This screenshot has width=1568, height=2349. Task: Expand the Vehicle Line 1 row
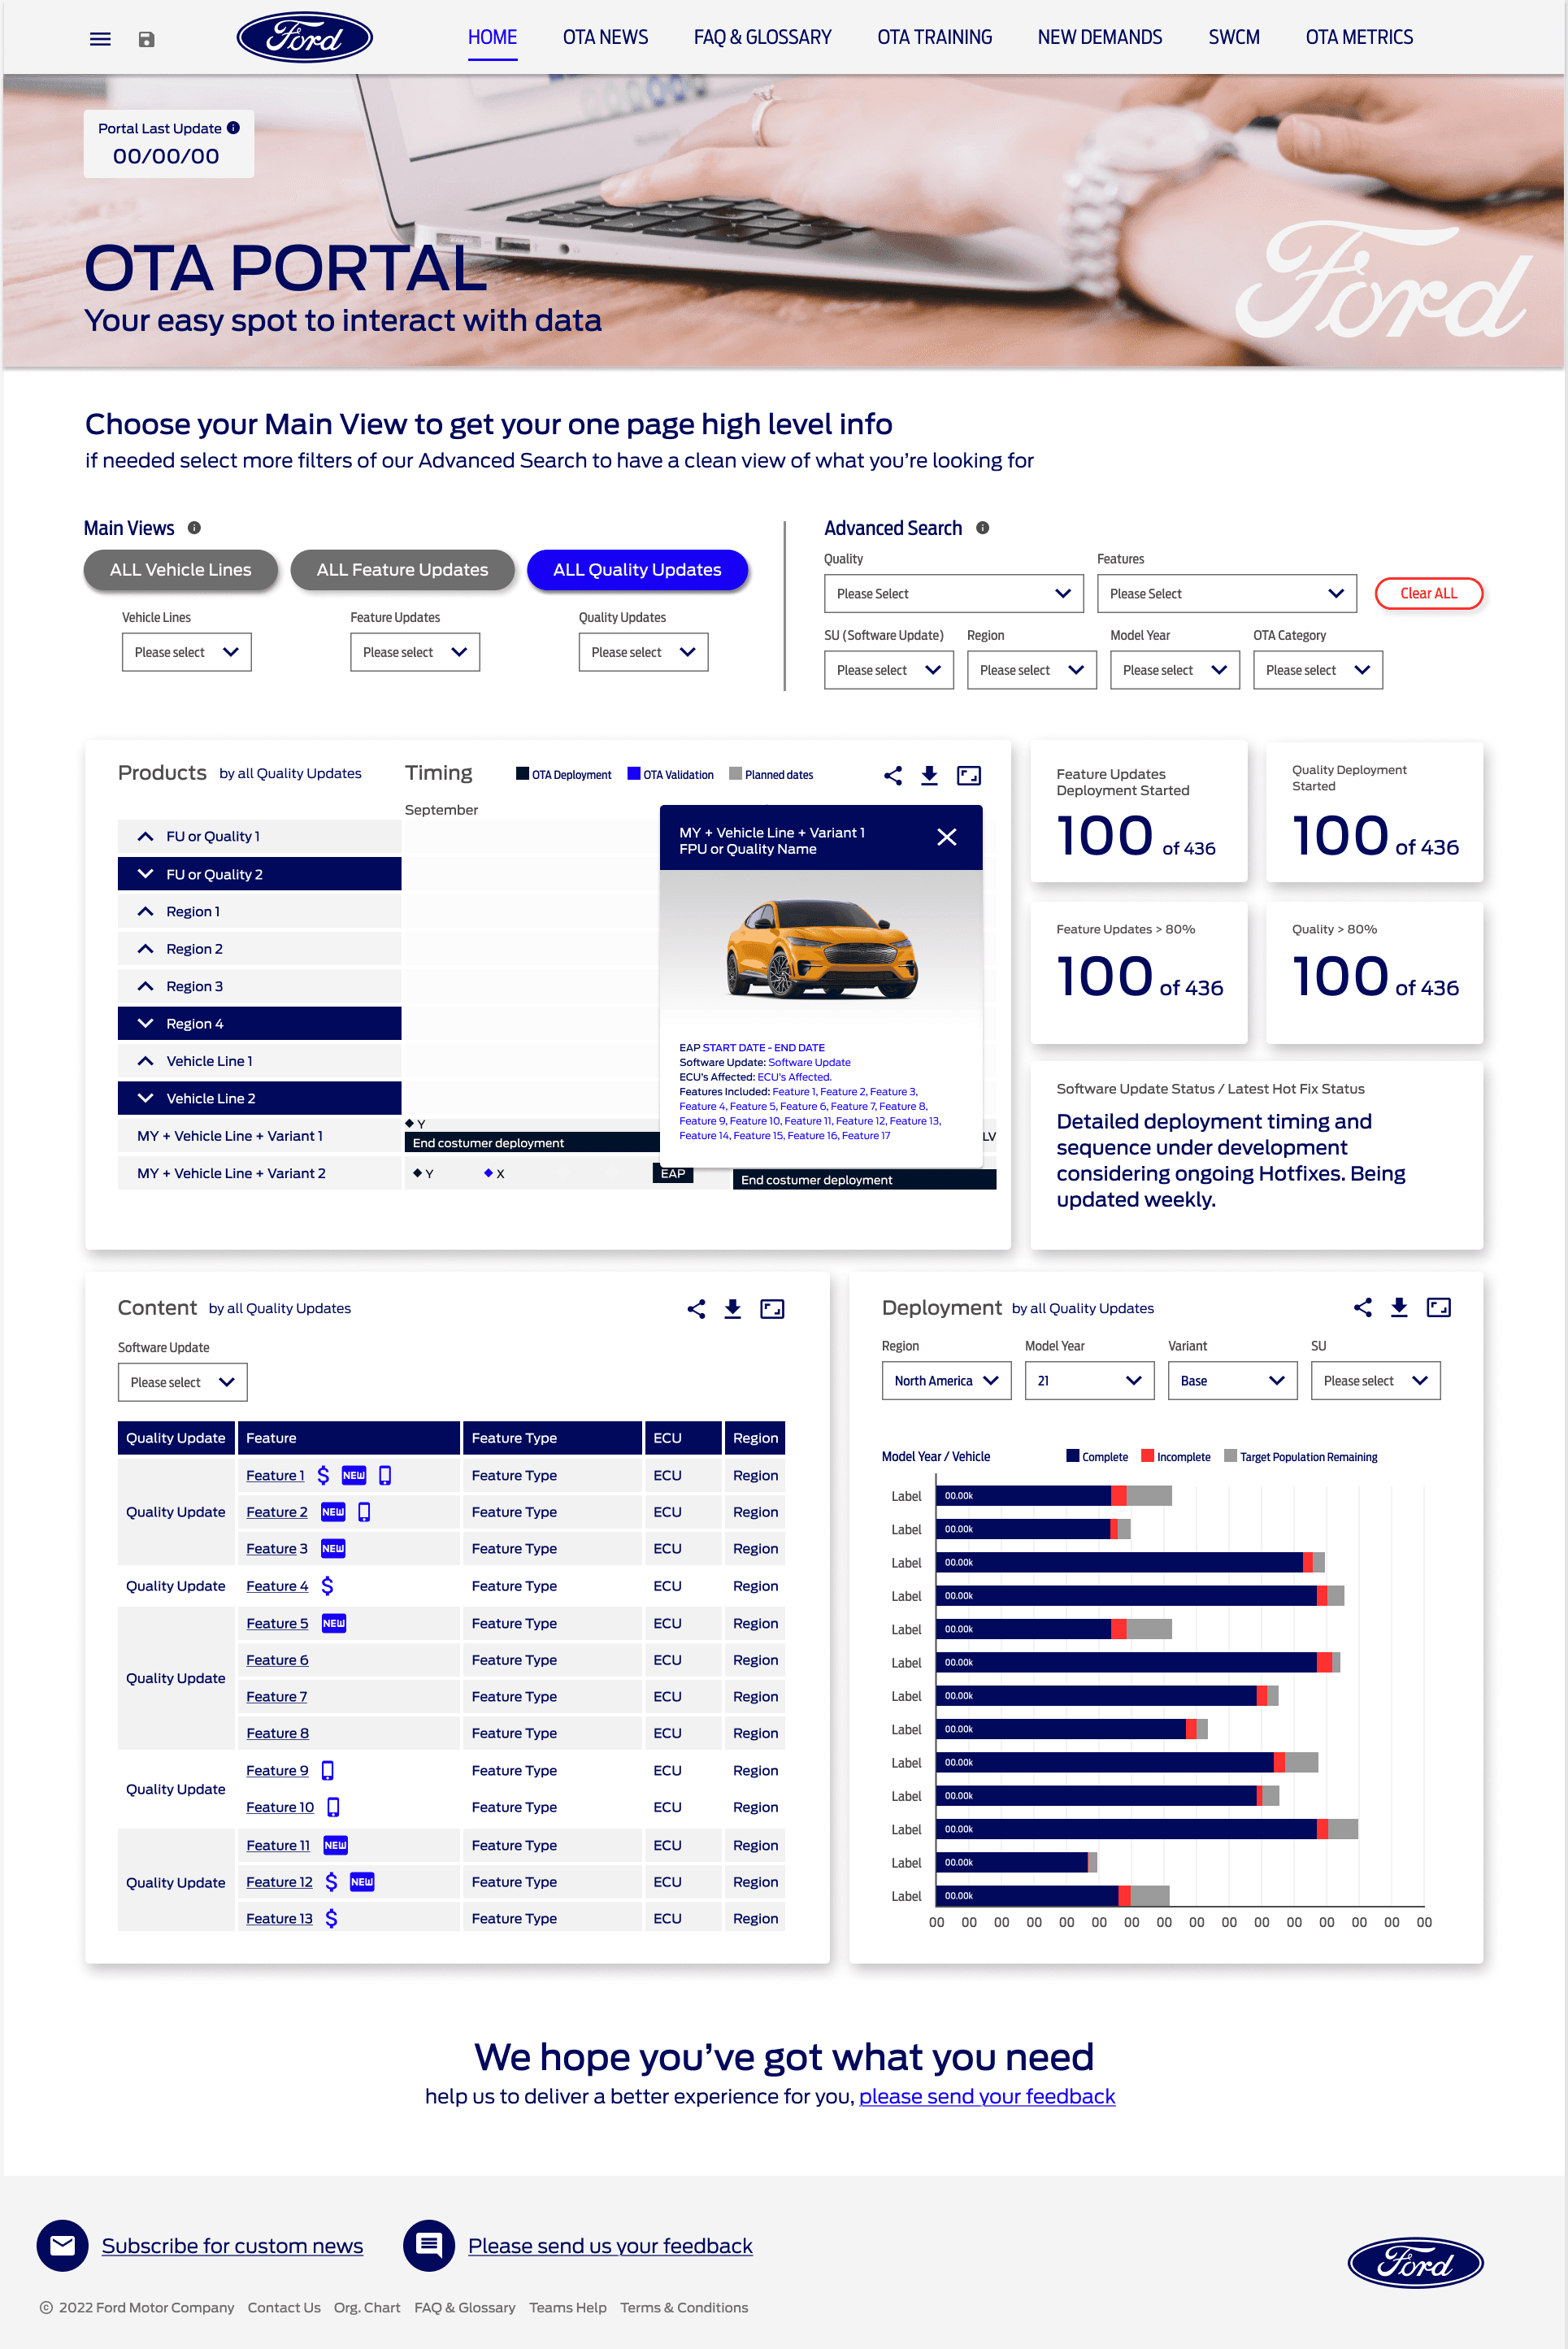coord(259,1061)
